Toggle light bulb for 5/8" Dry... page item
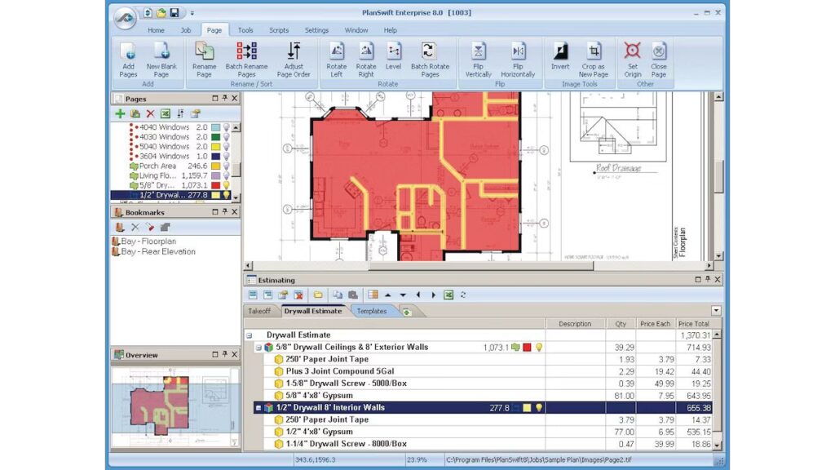This screenshot has height=470, width=835. click(227, 185)
